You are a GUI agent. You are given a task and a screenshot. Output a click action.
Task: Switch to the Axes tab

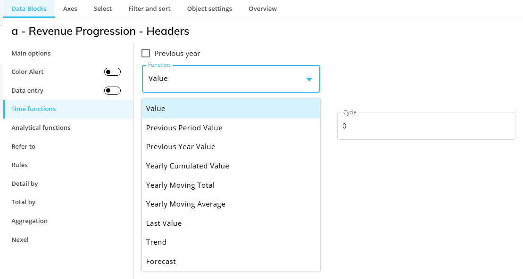pyautogui.click(x=70, y=8)
